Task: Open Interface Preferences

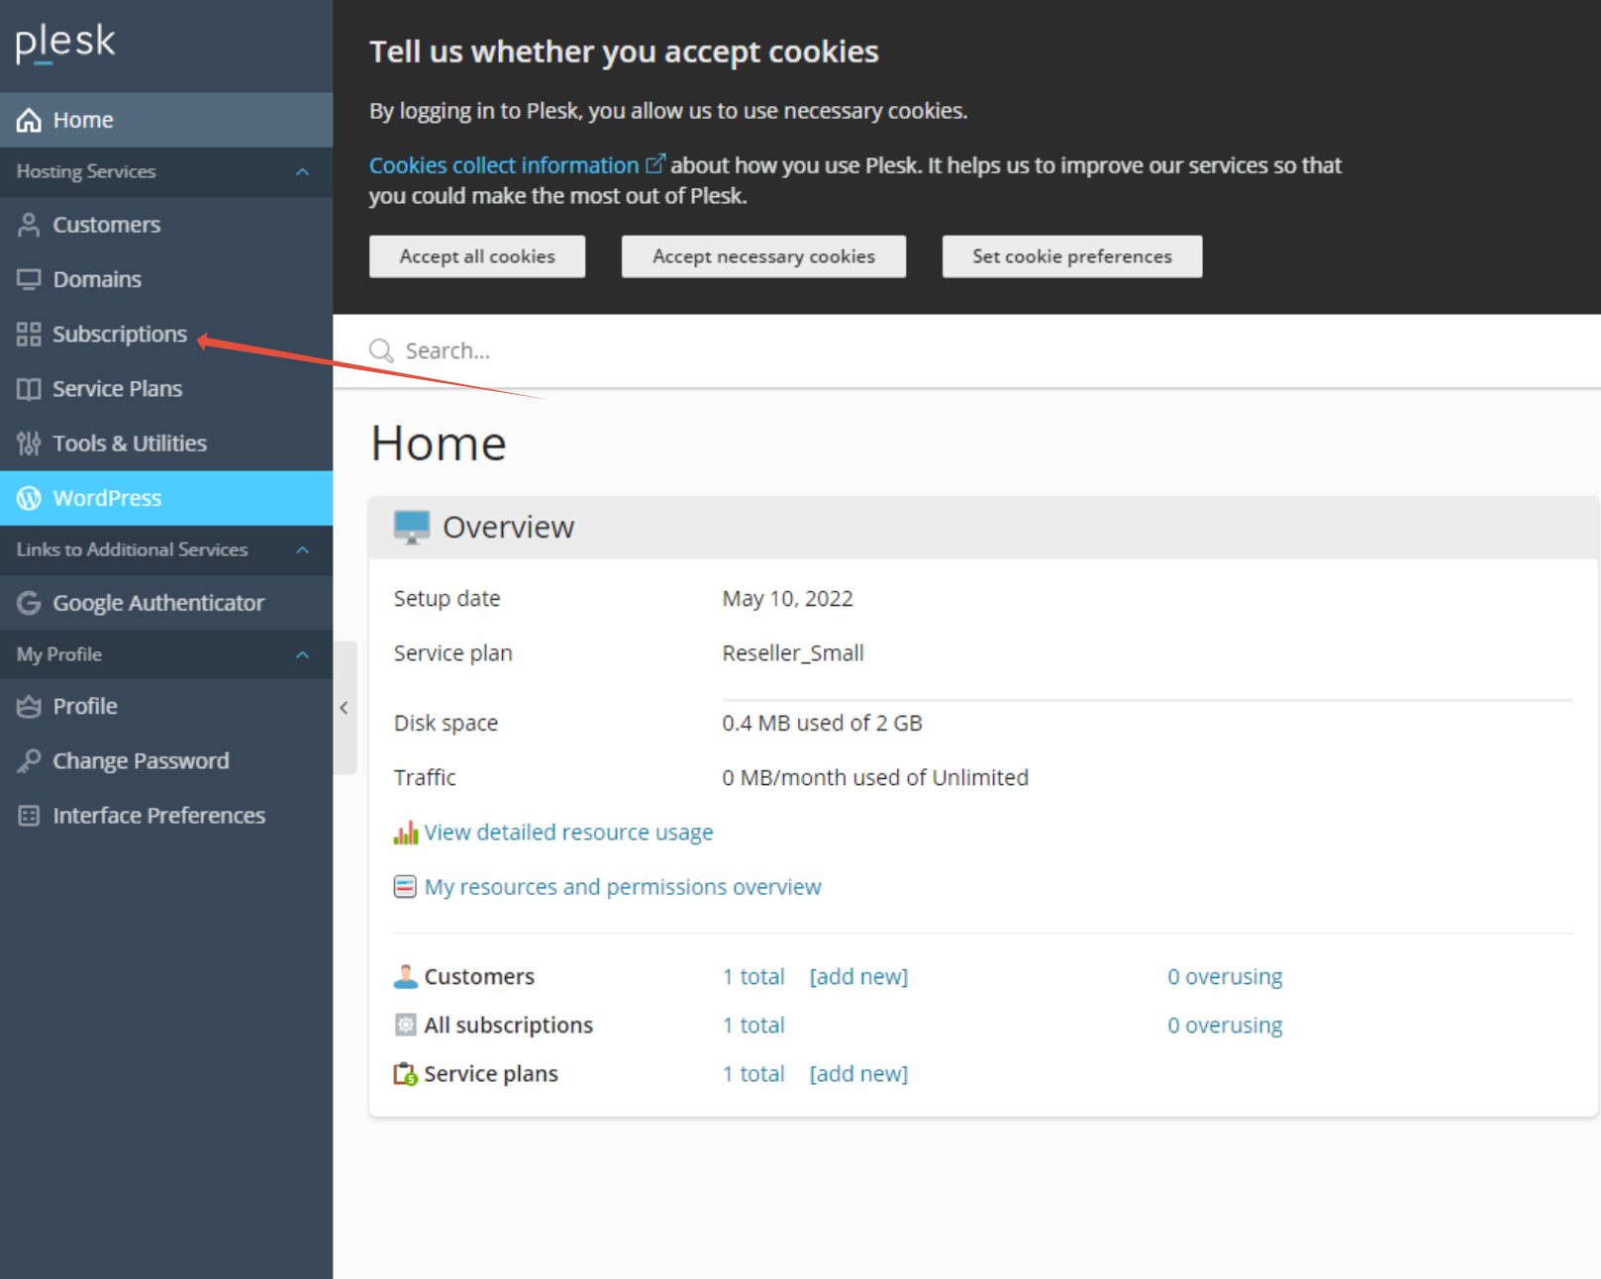Action: 166,816
